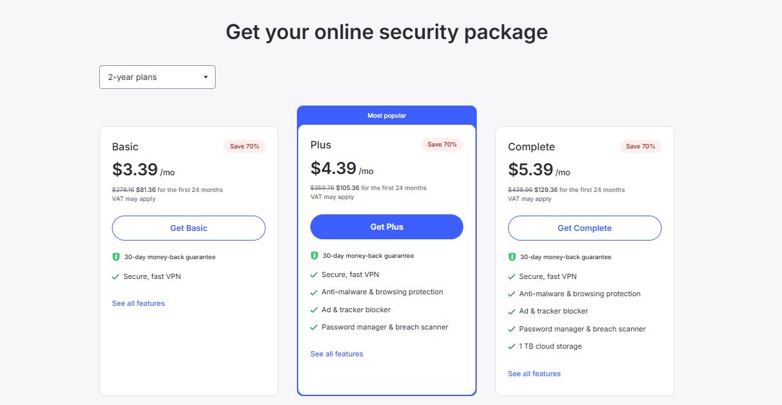
Task: Click Plus plan's Anti-malware checkmark icon
Action: coord(314,292)
